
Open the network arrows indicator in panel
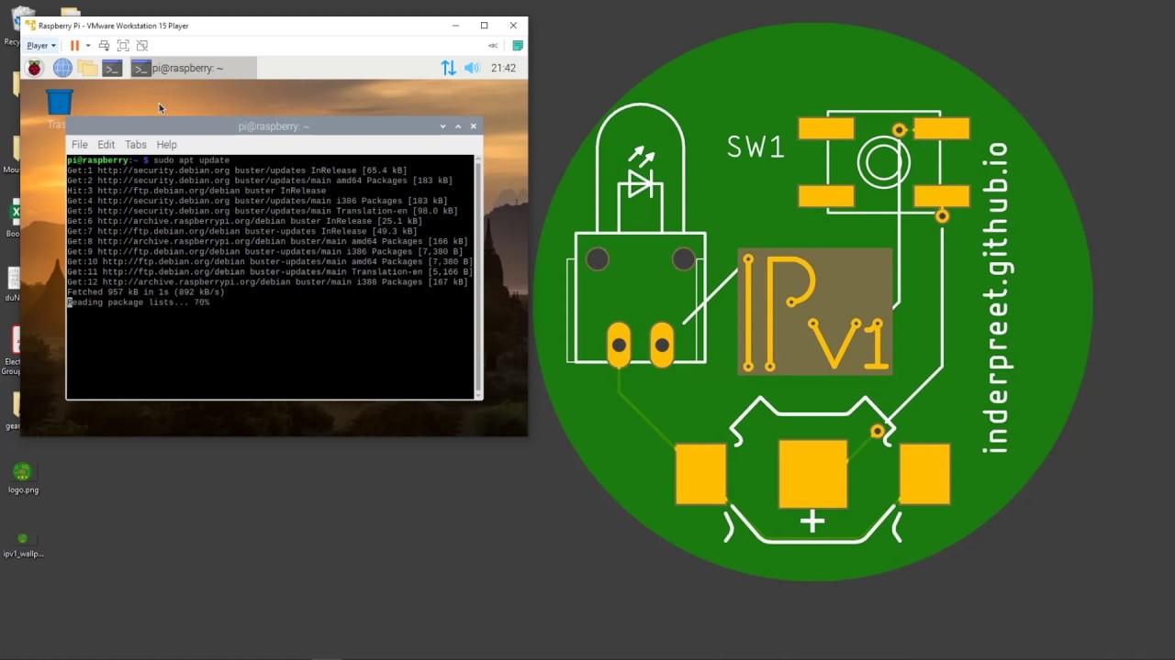tap(448, 68)
